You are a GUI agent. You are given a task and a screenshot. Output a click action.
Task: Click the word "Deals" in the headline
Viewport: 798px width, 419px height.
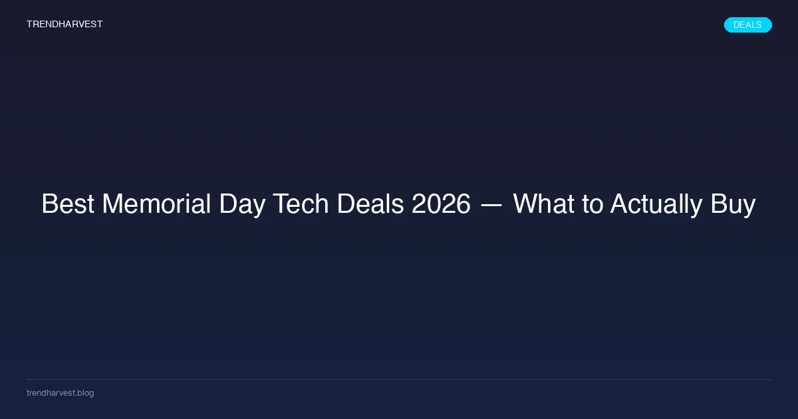pyautogui.click(x=370, y=204)
